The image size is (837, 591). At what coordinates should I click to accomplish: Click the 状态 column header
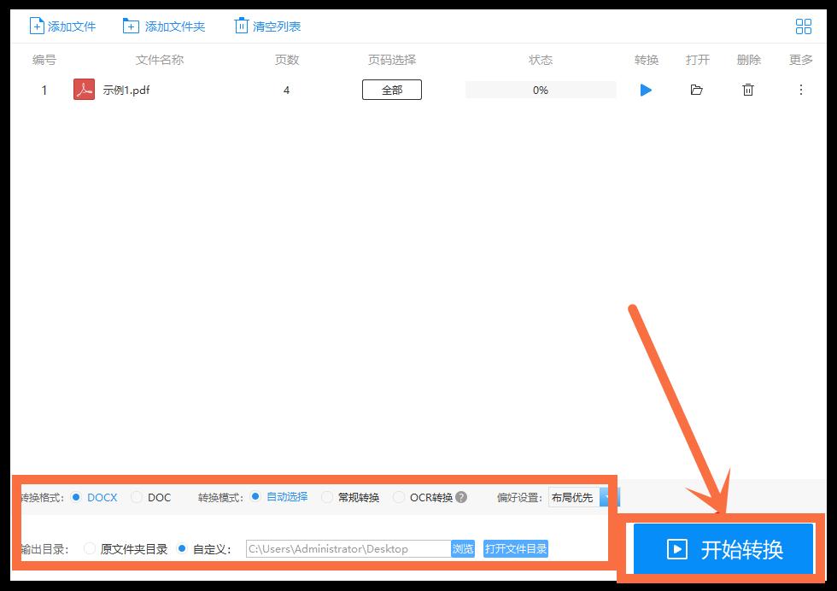(540, 60)
